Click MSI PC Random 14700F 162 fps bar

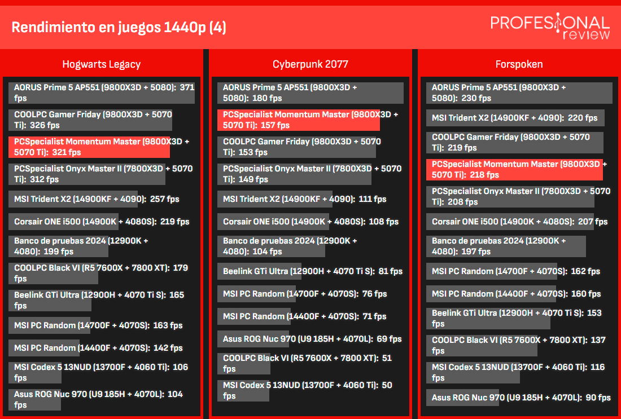(x=492, y=271)
